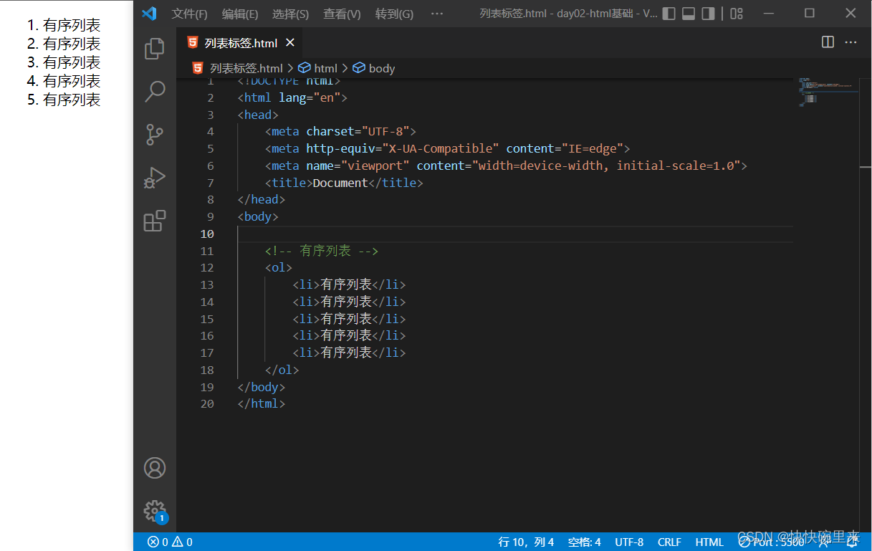Screen dimensions: 872x551
Task: Open the 选择(S) menu
Action: [290, 14]
